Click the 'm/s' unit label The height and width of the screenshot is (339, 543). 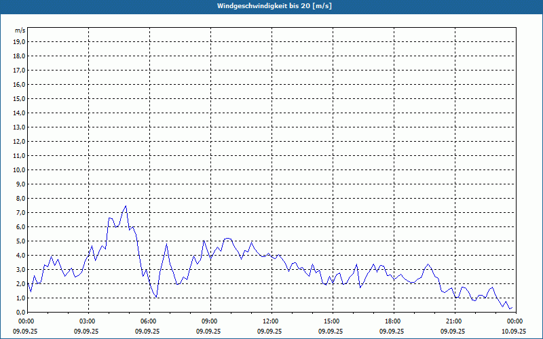(x=20, y=31)
